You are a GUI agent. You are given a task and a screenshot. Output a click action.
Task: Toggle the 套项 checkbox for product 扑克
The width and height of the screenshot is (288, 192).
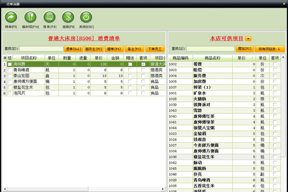pos(275,174)
